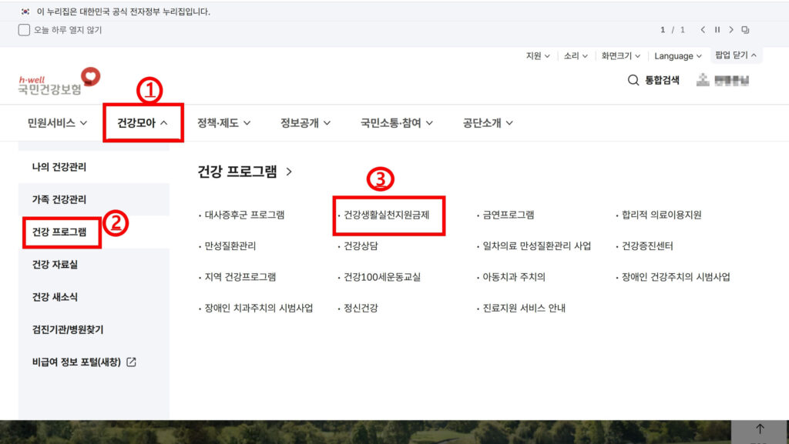
Task: Open the 정신건강 program page
Action: click(x=362, y=307)
